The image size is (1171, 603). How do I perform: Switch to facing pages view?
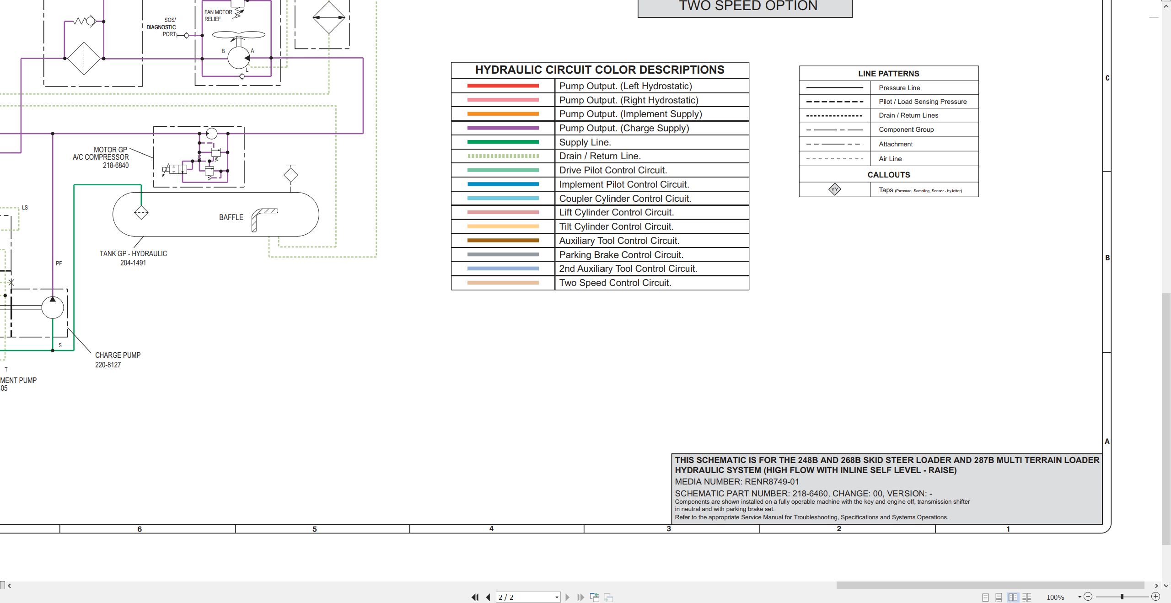[1013, 597]
